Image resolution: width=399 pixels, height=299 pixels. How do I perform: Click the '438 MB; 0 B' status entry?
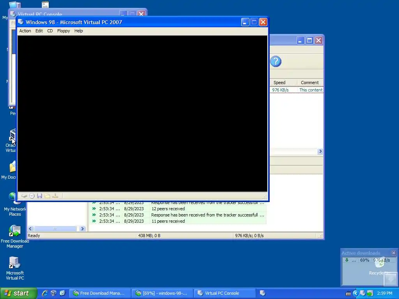pos(149,236)
